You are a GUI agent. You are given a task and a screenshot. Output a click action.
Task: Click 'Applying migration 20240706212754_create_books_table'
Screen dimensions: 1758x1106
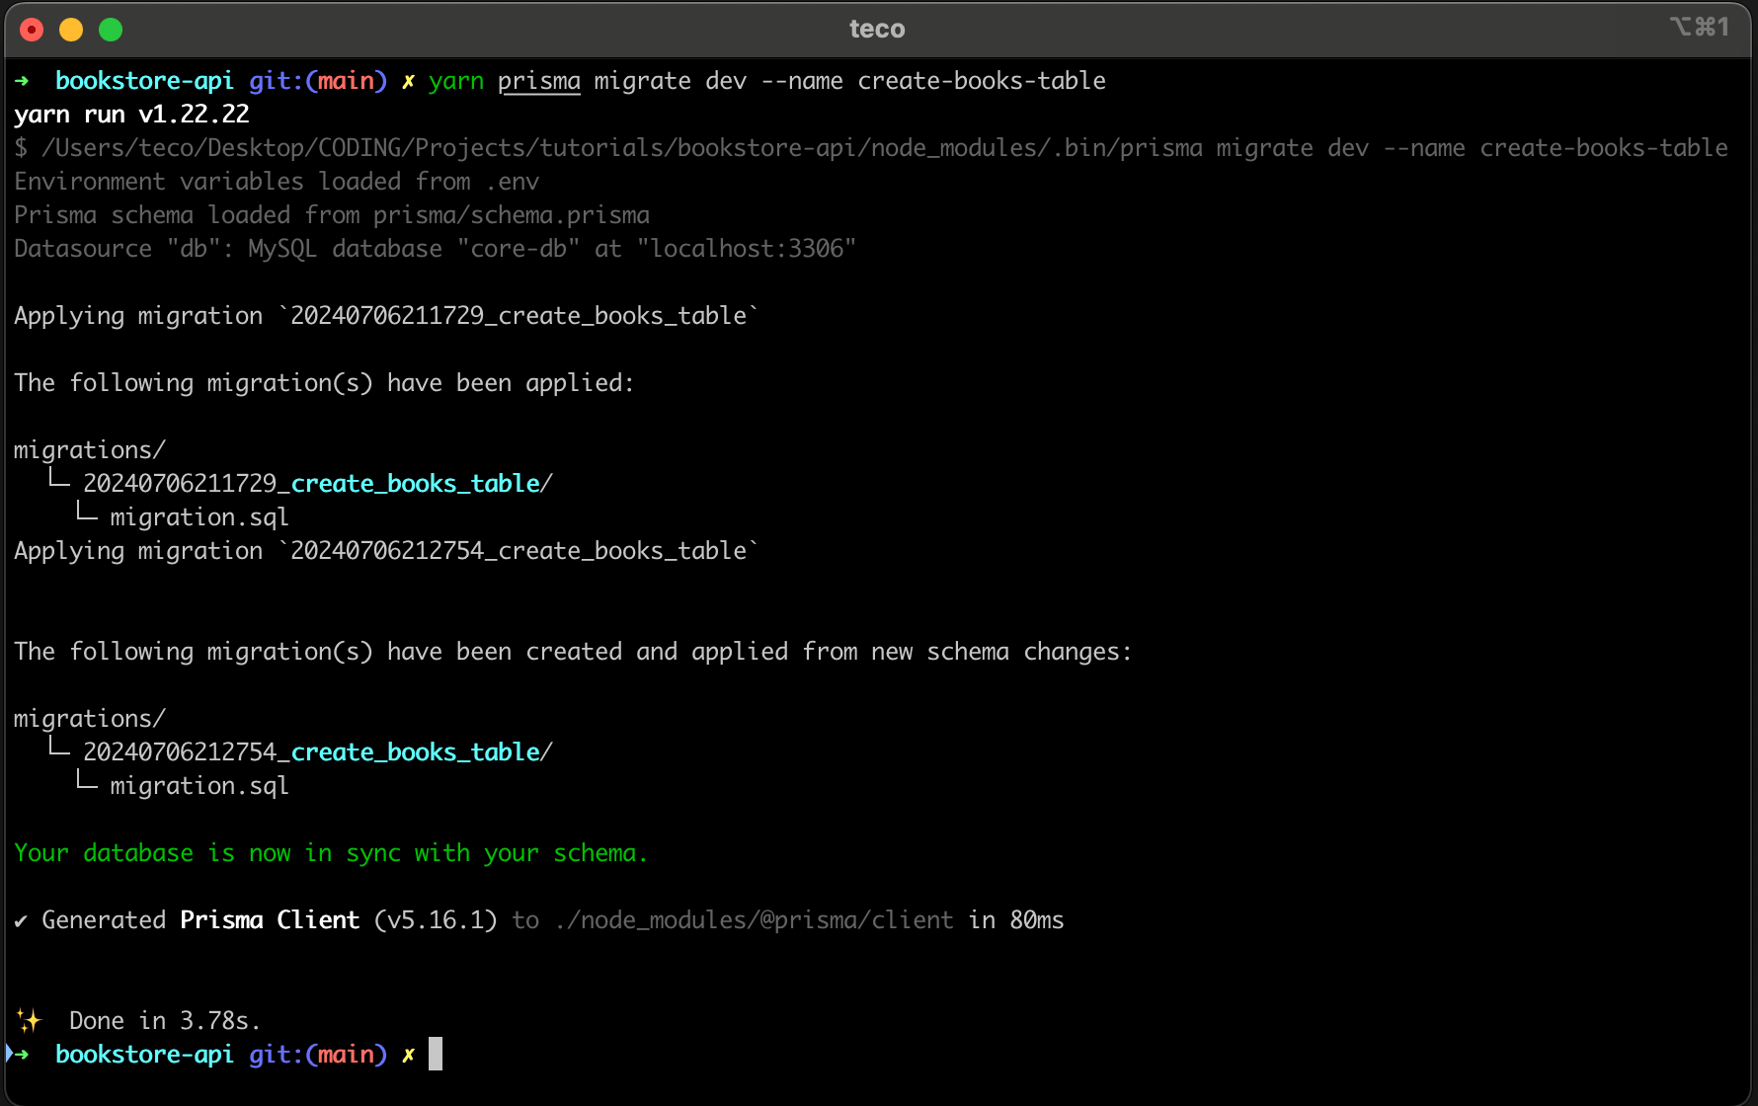[386, 551]
